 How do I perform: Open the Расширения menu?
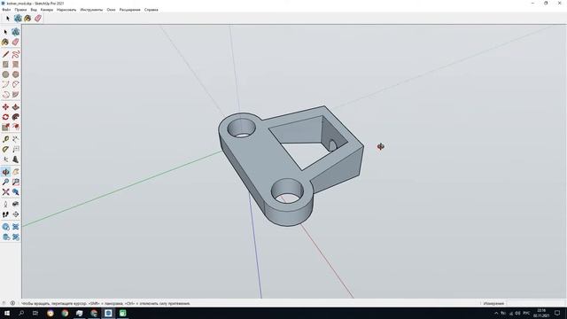coord(130,10)
